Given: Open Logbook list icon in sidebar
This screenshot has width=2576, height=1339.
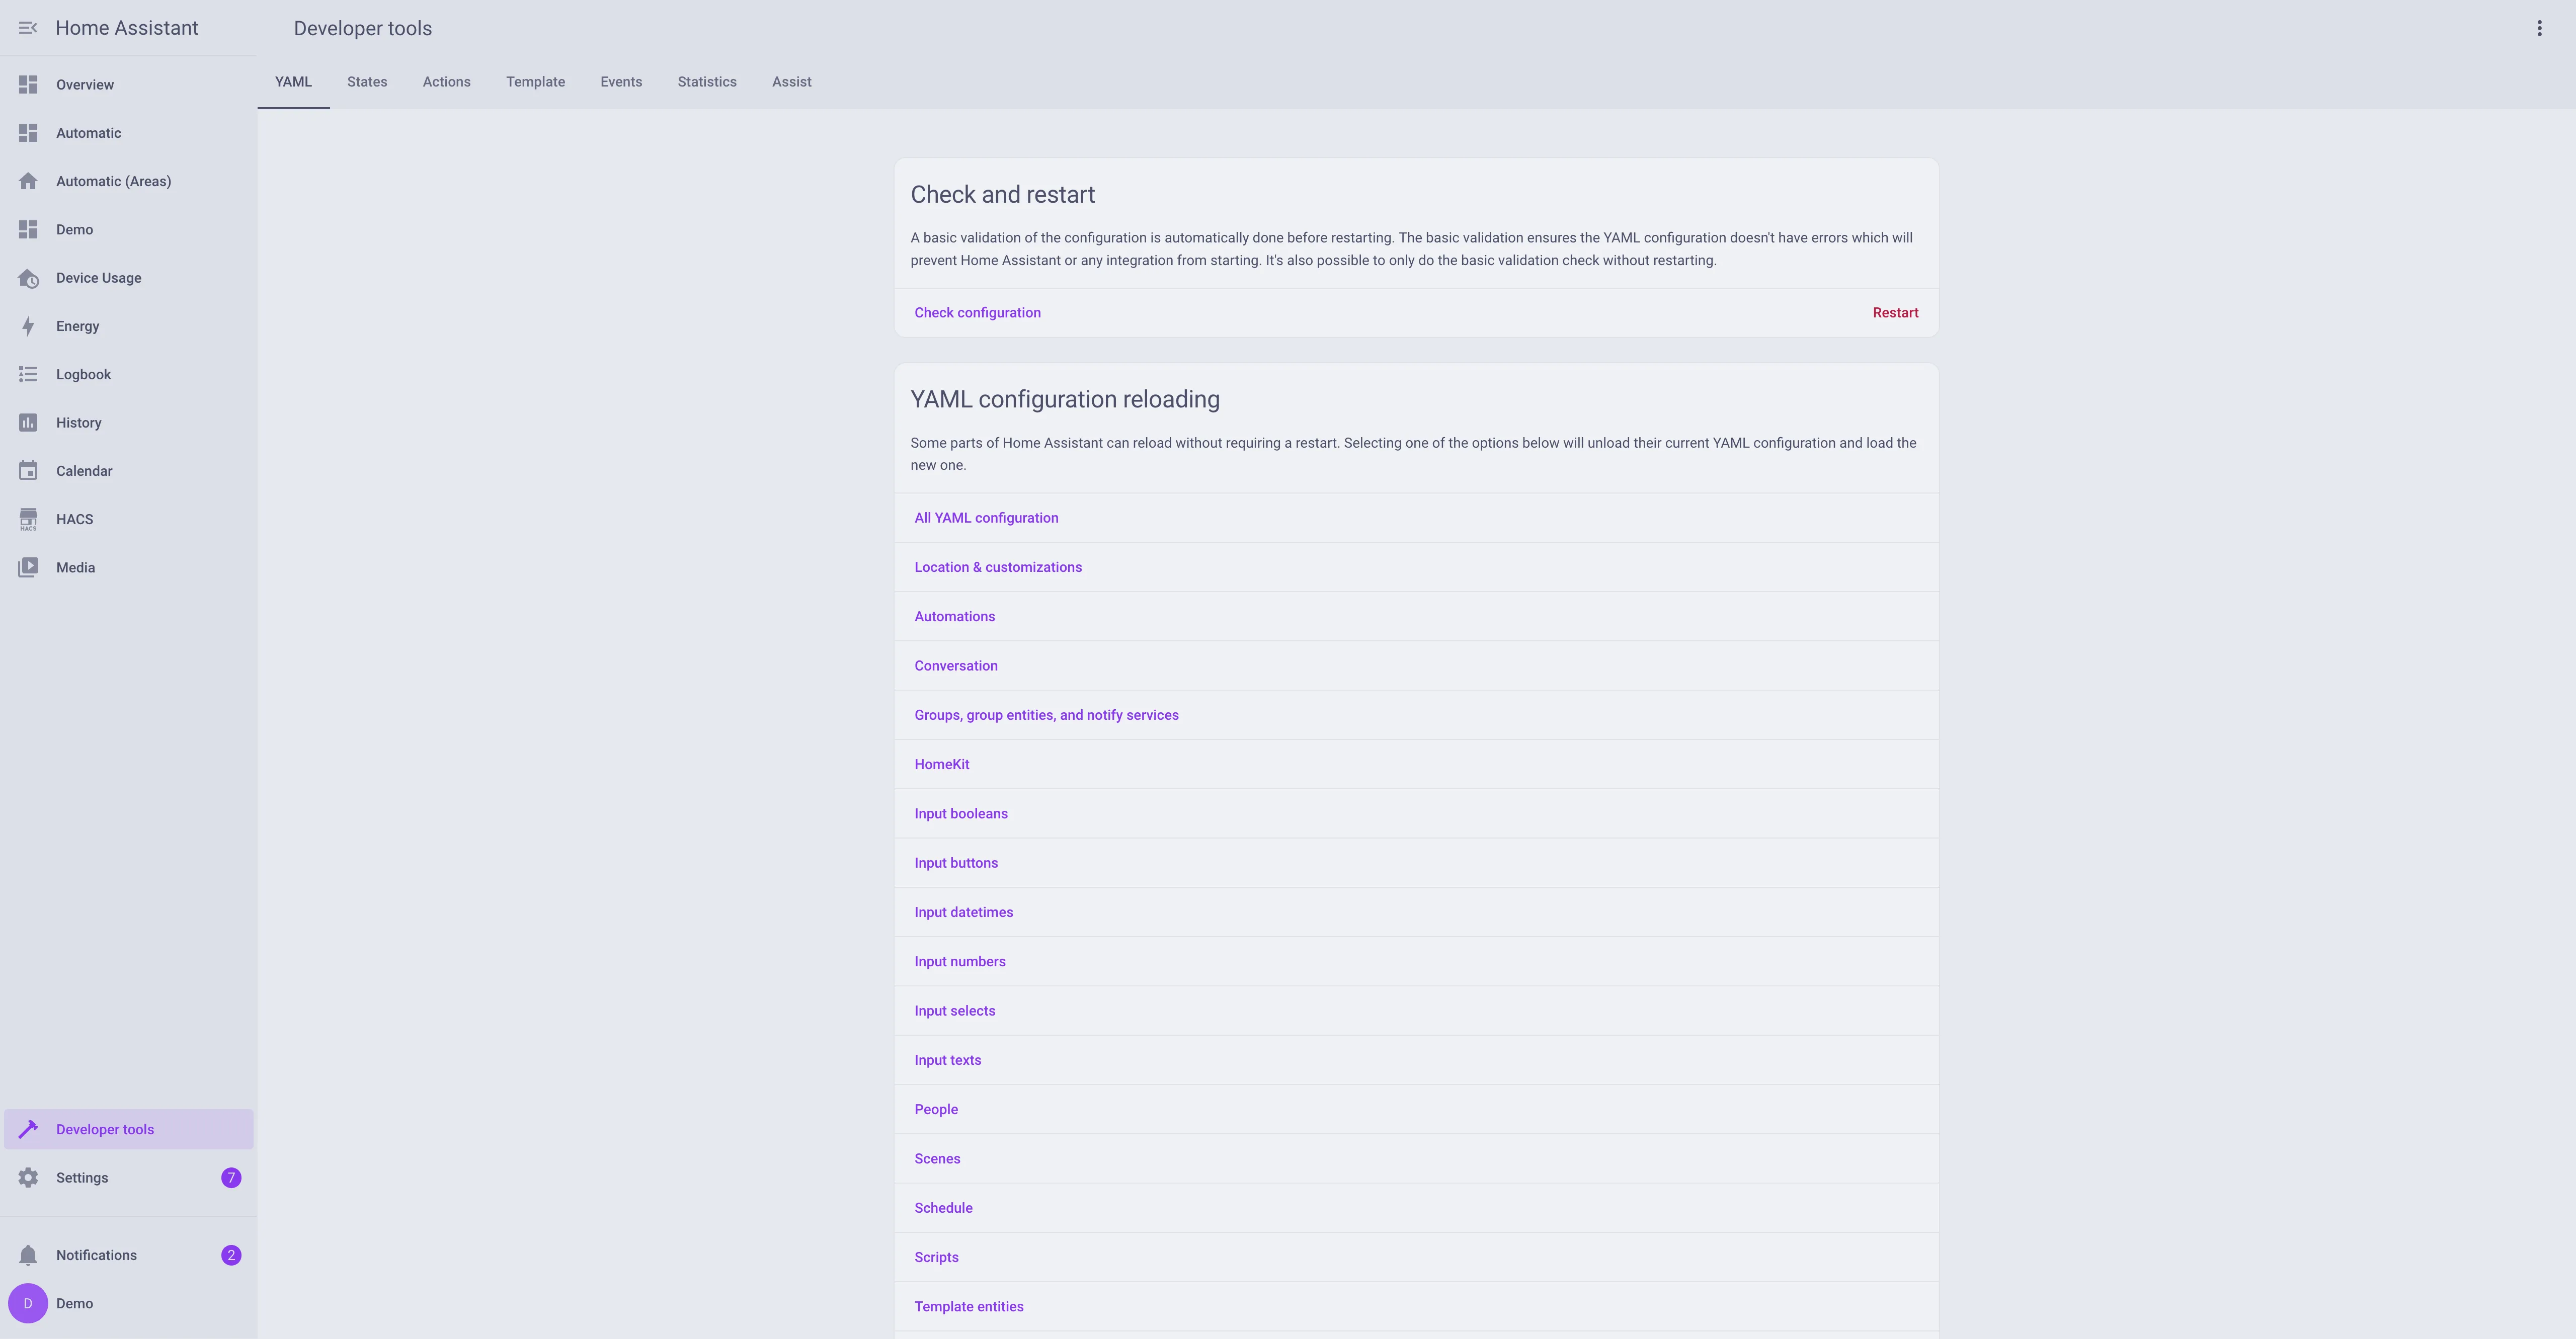Looking at the screenshot, I should [28, 374].
